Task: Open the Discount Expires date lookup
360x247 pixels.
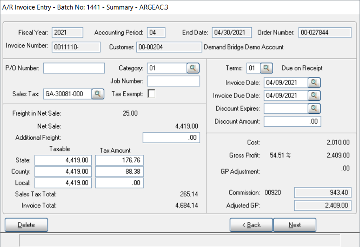Action: tap(314, 109)
